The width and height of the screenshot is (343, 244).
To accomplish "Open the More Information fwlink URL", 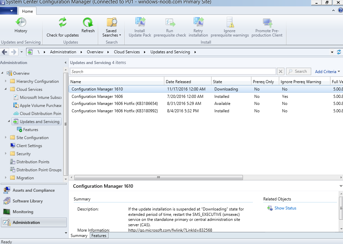I will tap(170, 230).
